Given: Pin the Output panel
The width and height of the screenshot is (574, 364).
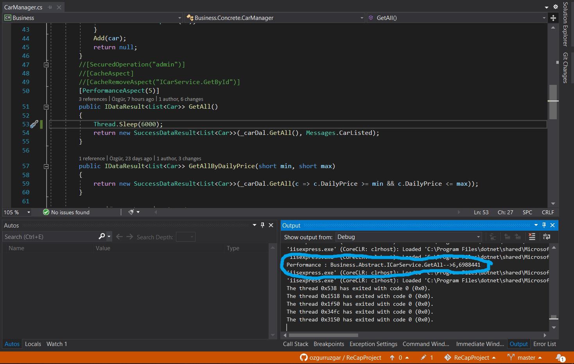Looking at the screenshot, I should (544, 225).
